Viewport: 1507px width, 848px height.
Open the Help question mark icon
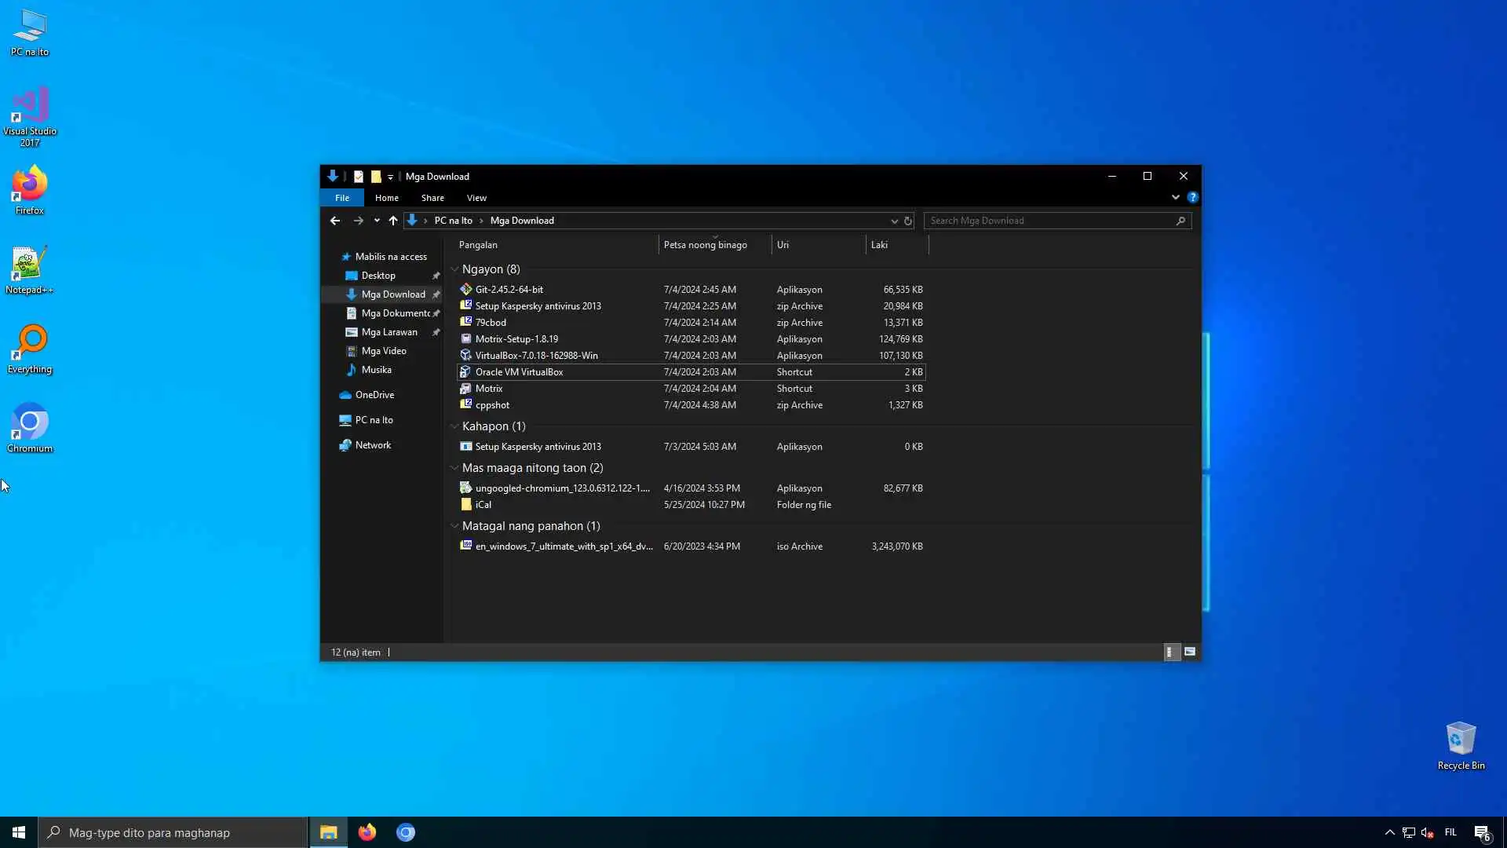1192,197
